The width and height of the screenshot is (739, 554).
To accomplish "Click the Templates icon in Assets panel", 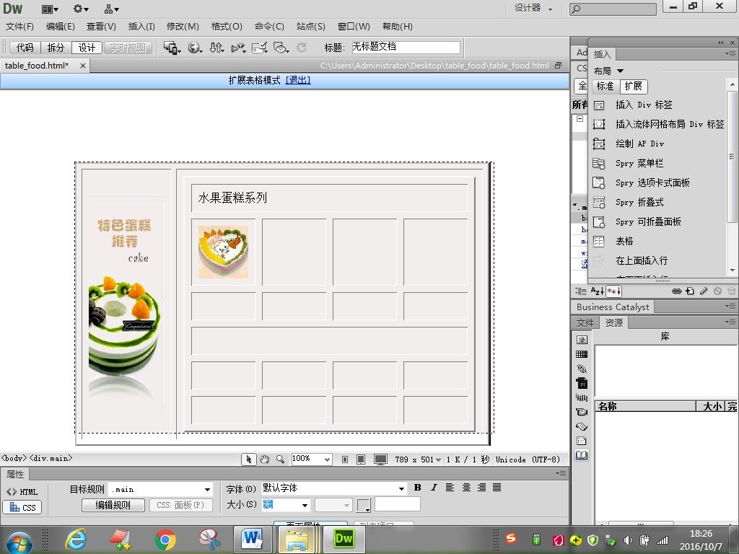I will coord(582,441).
